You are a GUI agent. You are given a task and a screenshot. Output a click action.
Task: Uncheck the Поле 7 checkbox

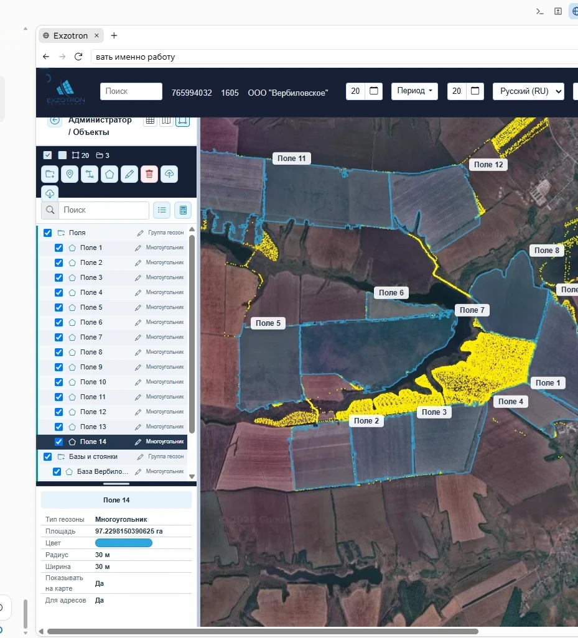pos(59,337)
